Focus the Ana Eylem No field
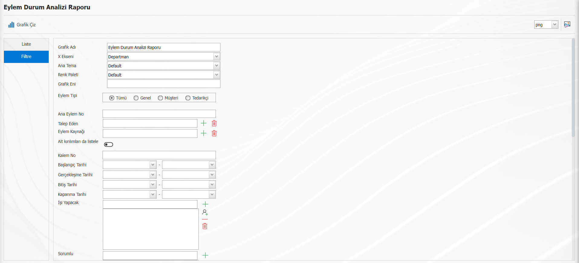The height and width of the screenshot is (263, 579). [159, 114]
